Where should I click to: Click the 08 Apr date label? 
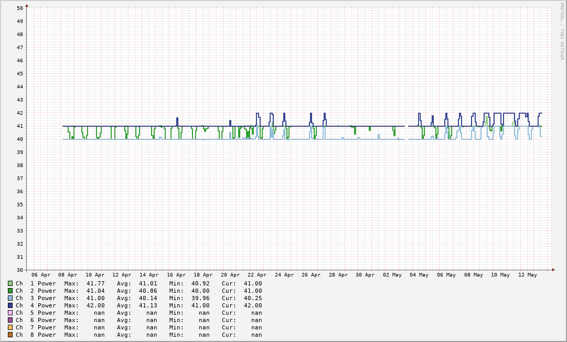click(x=68, y=275)
